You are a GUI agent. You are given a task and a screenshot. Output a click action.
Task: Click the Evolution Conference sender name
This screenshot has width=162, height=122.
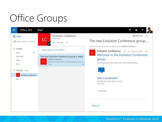coord(109,51)
